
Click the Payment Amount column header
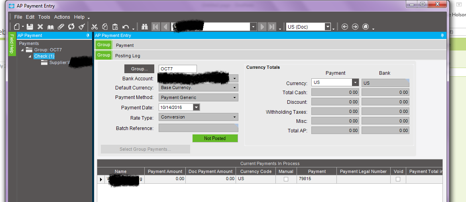click(x=165, y=171)
